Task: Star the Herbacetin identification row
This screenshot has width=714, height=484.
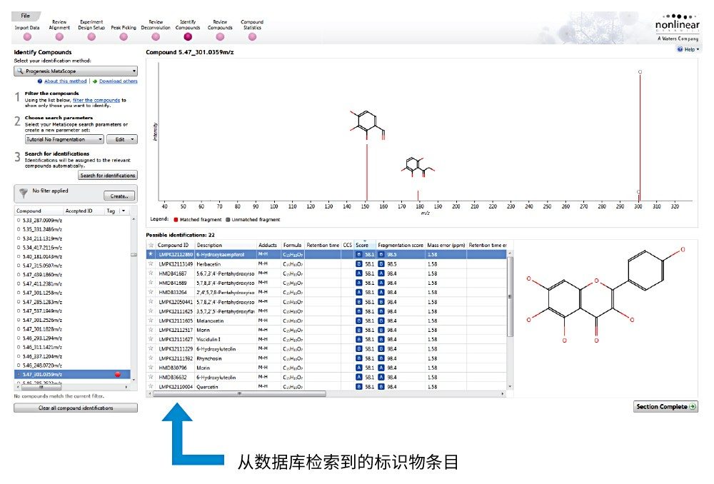Action: point(151,263)
